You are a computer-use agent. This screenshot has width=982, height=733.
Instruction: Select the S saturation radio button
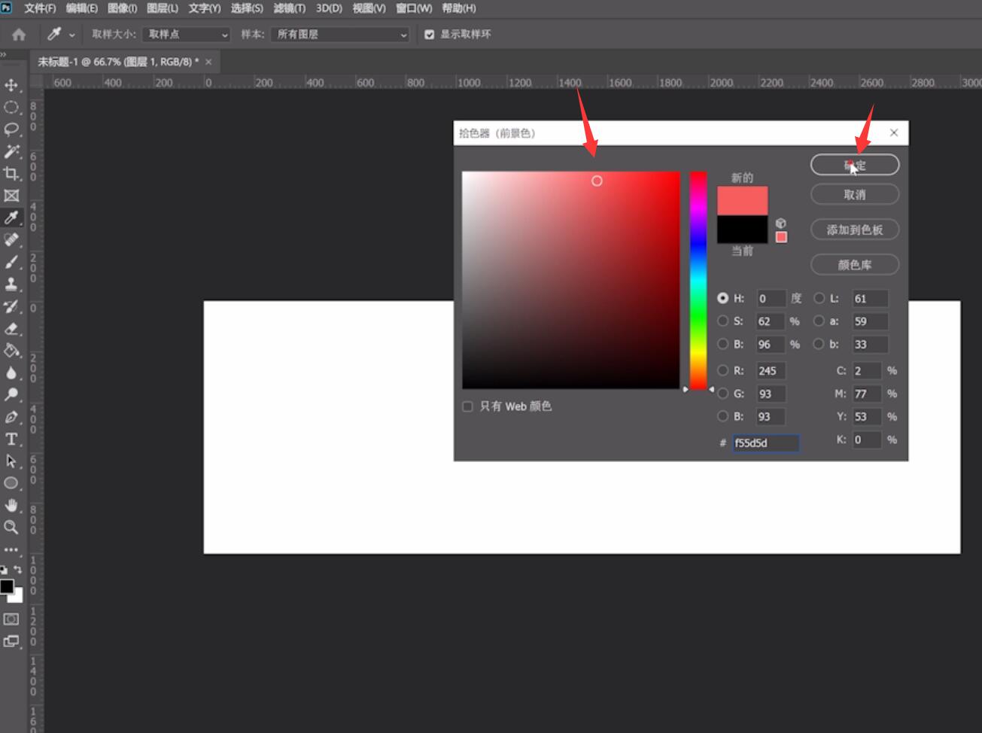[x=722, y=321]
